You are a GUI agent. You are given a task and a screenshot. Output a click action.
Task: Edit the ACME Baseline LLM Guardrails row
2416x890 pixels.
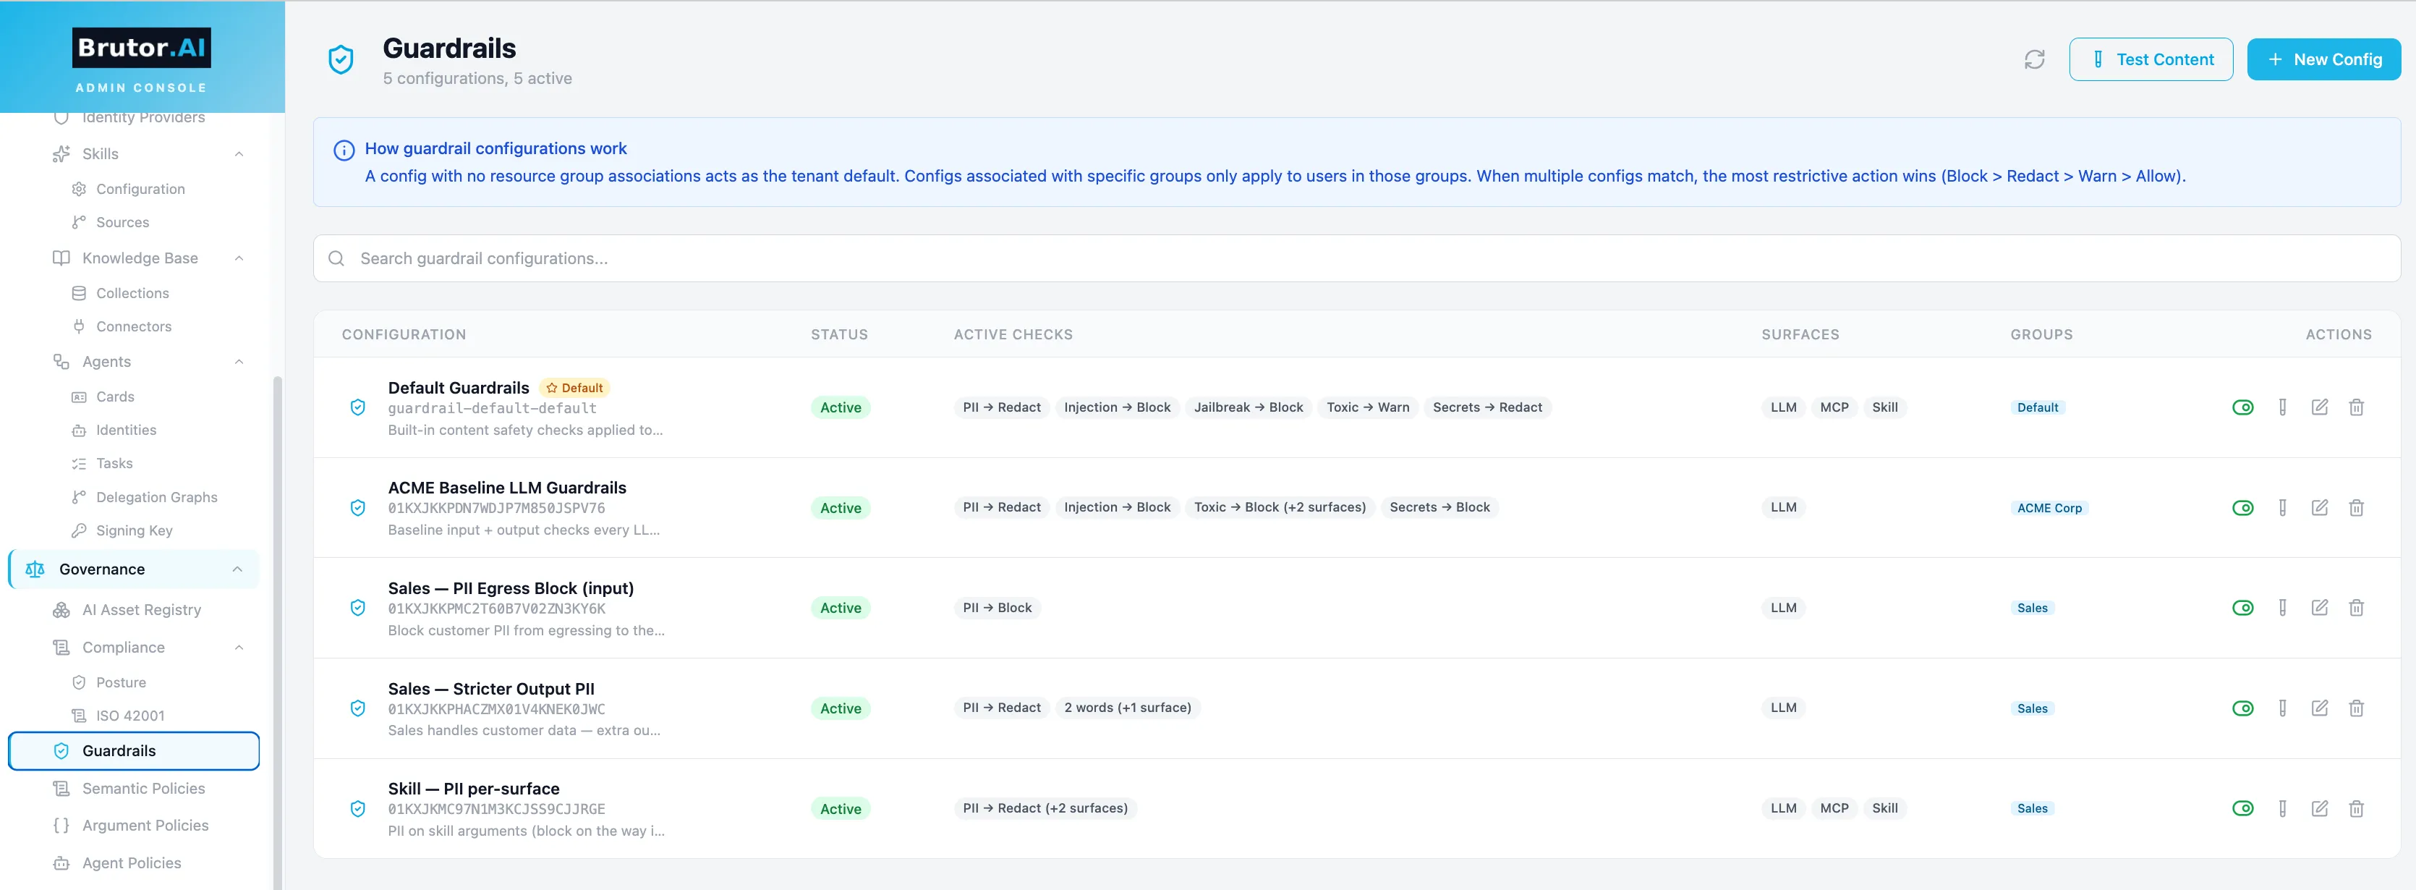coord(2319,507)
